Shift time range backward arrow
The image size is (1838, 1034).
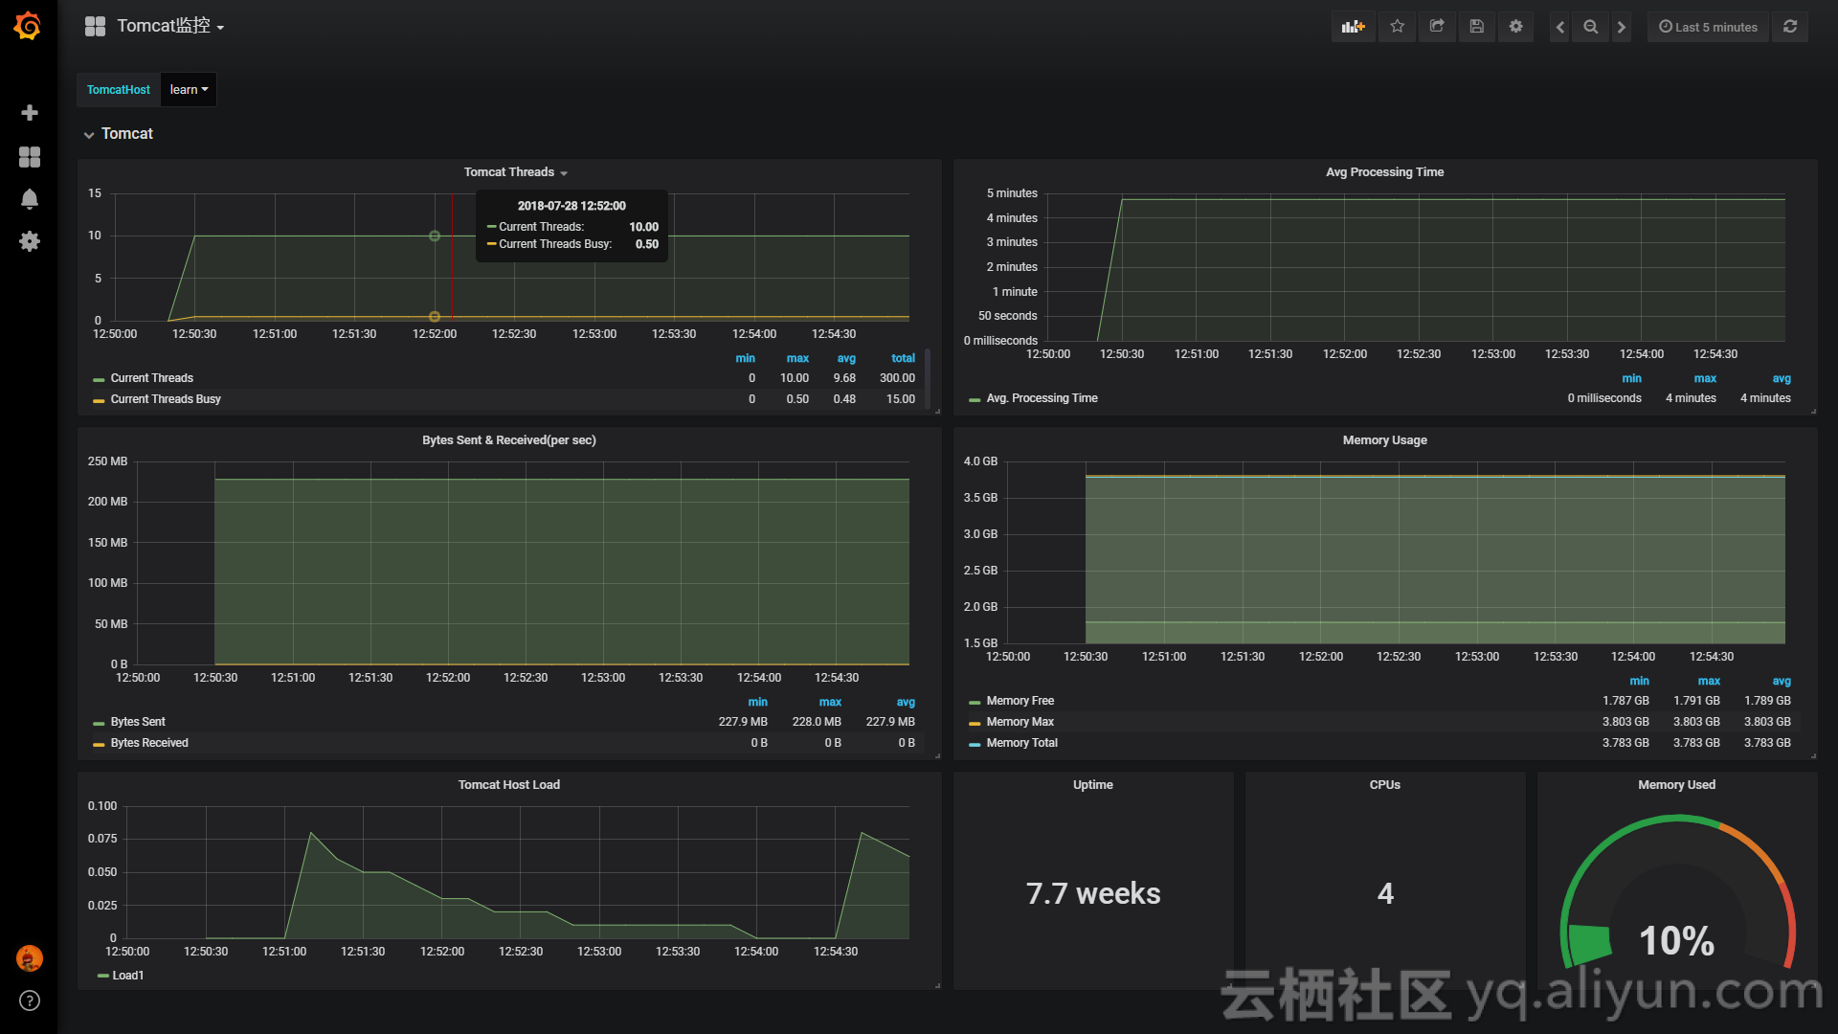(x=1560, y=27)
